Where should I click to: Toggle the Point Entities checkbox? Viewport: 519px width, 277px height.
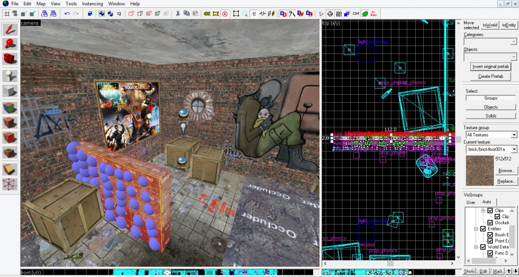tap(490, 240)
